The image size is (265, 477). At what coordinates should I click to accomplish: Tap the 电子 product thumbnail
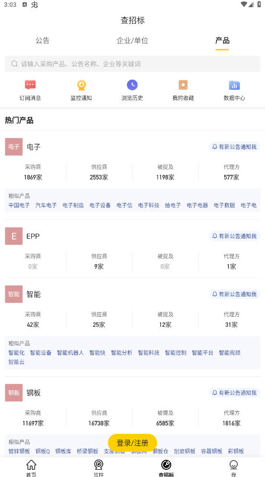coord(14,147)
